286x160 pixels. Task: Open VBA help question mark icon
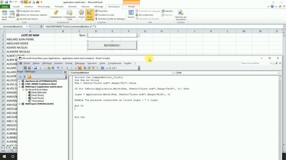(x=102, y=68)
